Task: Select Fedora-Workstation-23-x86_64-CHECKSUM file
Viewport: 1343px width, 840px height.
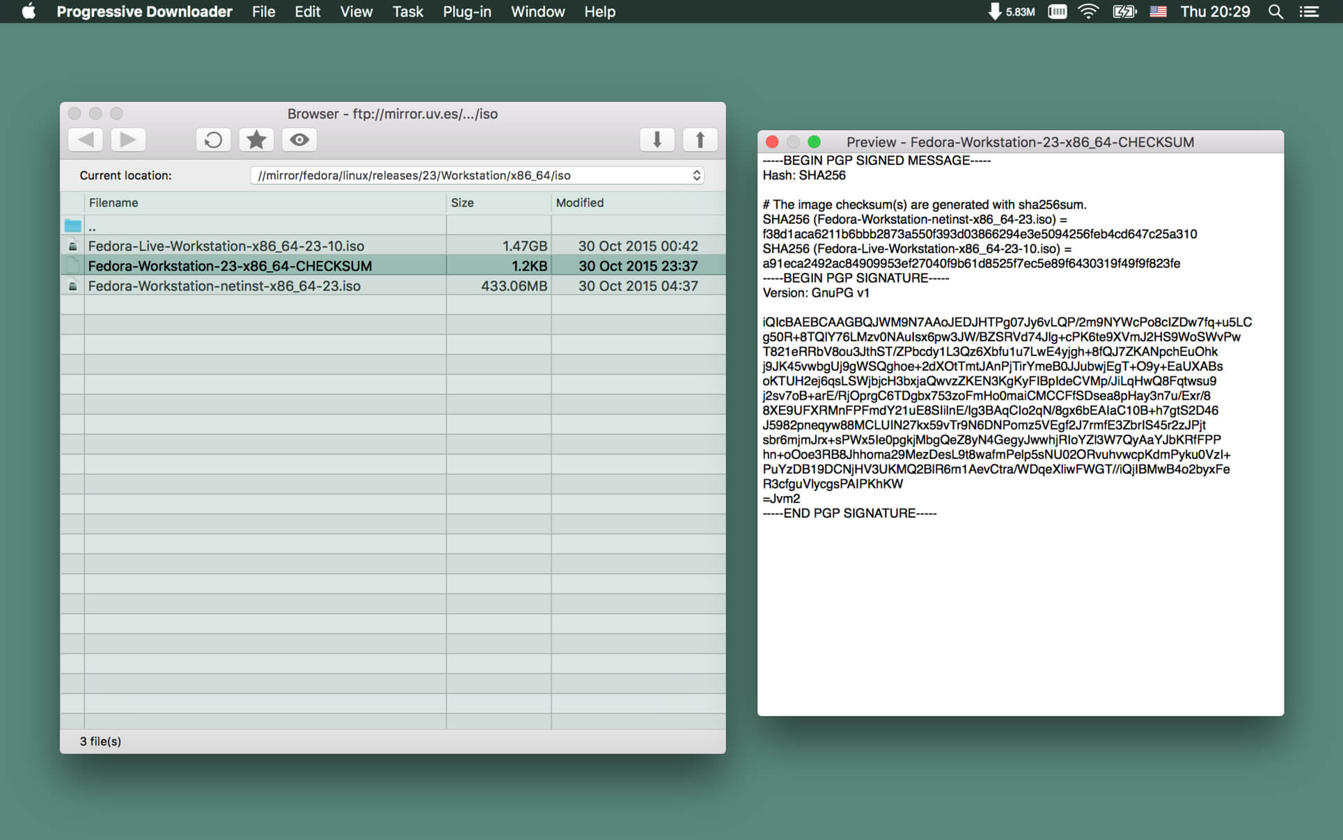Action: pyautogui.click(x=393, y=265)
